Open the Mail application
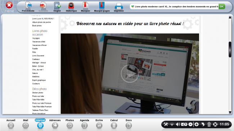 26,124
